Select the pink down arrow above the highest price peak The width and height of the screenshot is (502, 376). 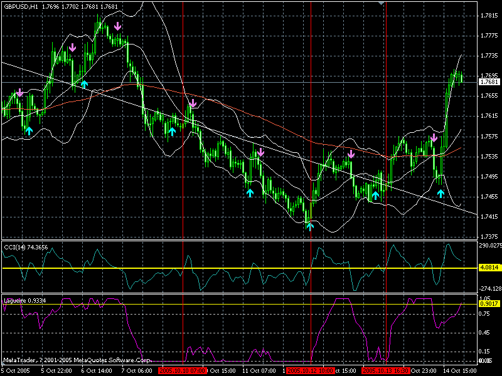coord(118,26)
